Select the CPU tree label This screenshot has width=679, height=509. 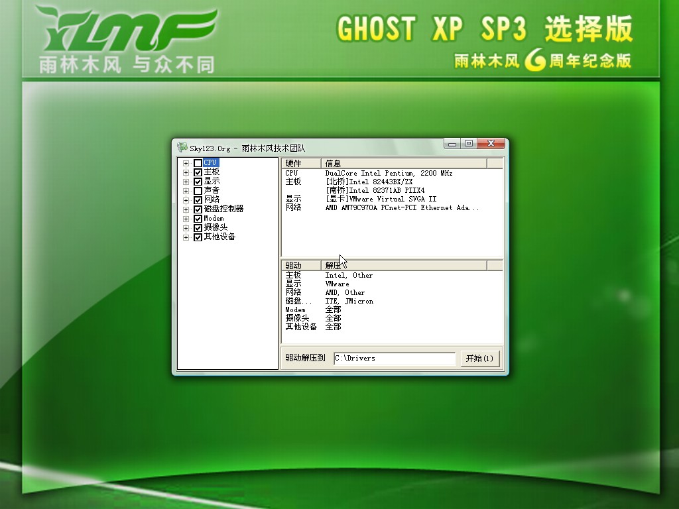[210, 163]
